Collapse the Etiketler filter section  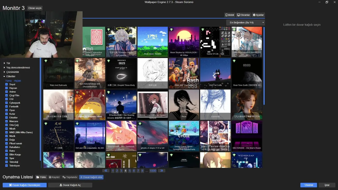pos(9,77)
